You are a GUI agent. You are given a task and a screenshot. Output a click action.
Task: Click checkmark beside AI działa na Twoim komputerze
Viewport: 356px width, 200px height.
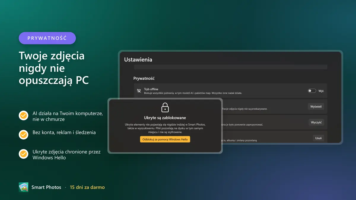coord(23,116)
